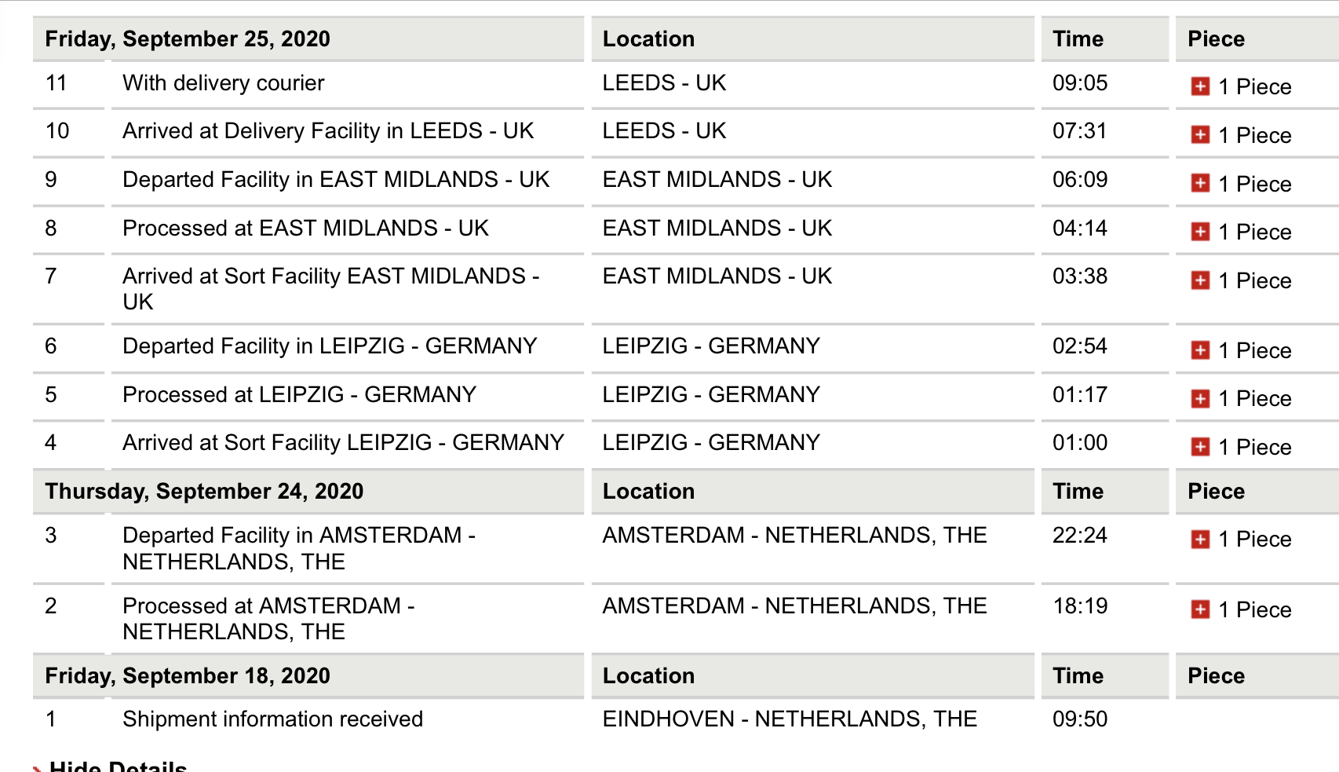The image size is (1339, 772).
Task: Click Hide Details link
Action: coord(118,766)
